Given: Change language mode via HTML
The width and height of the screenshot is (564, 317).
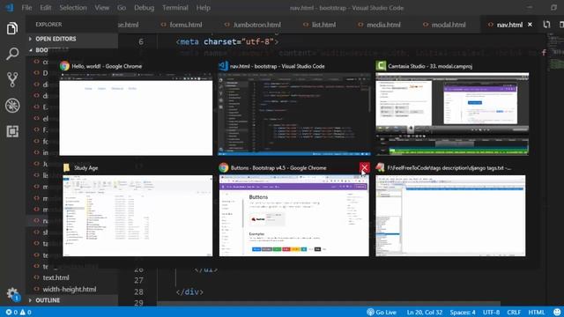Looking at the screenshot, I should (537, 312).
